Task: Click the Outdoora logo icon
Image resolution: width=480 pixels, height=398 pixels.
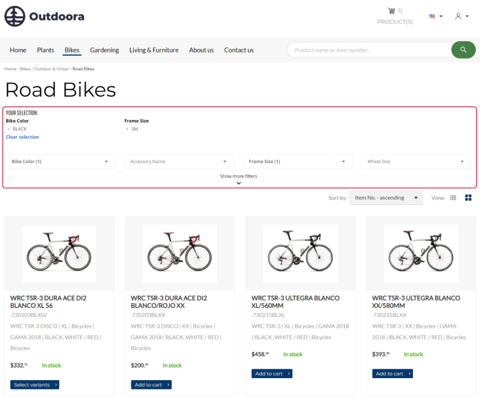Action: [x=15, y=16]
